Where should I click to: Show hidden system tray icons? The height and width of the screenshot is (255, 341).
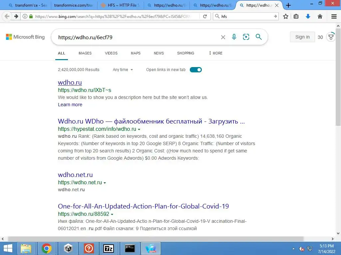[x=294, y=249]
